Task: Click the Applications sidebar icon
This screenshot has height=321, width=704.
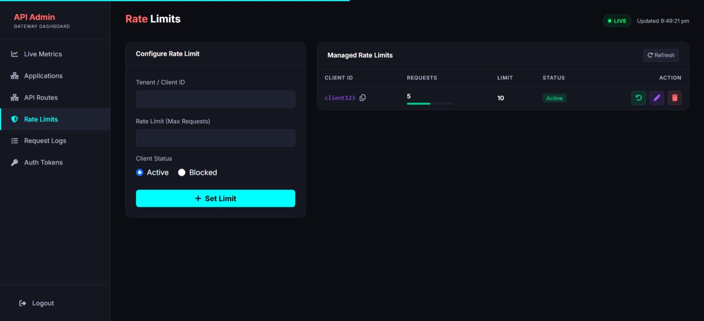Action: pyautogui.click(x=14, y=76)
